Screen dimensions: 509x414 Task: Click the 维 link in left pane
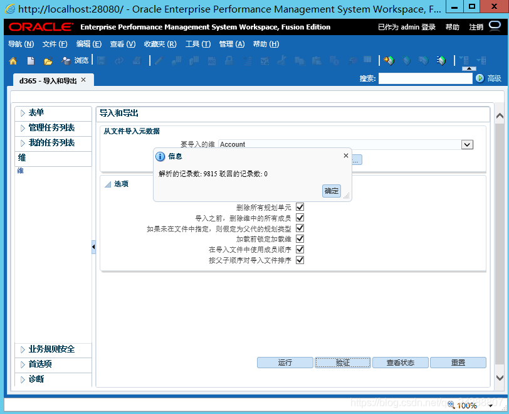click(x=20, y=171)
